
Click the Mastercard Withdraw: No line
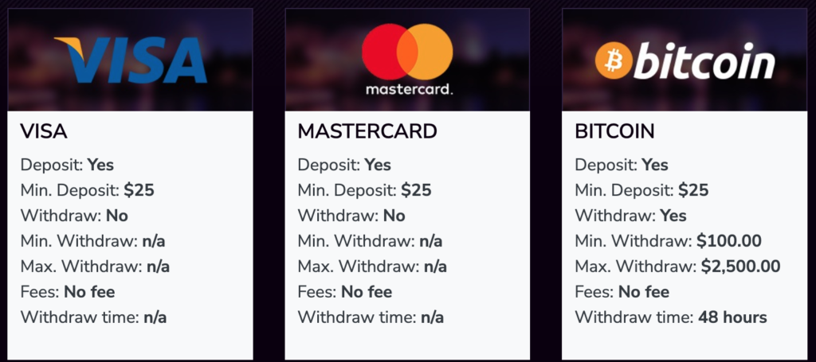351,216
